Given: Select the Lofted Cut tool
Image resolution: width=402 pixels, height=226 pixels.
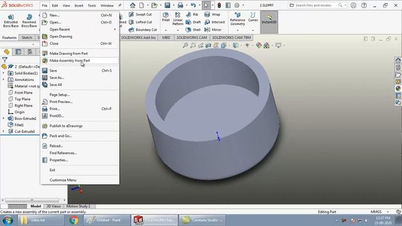Looking at the screenshot, I should pos(141,22).
